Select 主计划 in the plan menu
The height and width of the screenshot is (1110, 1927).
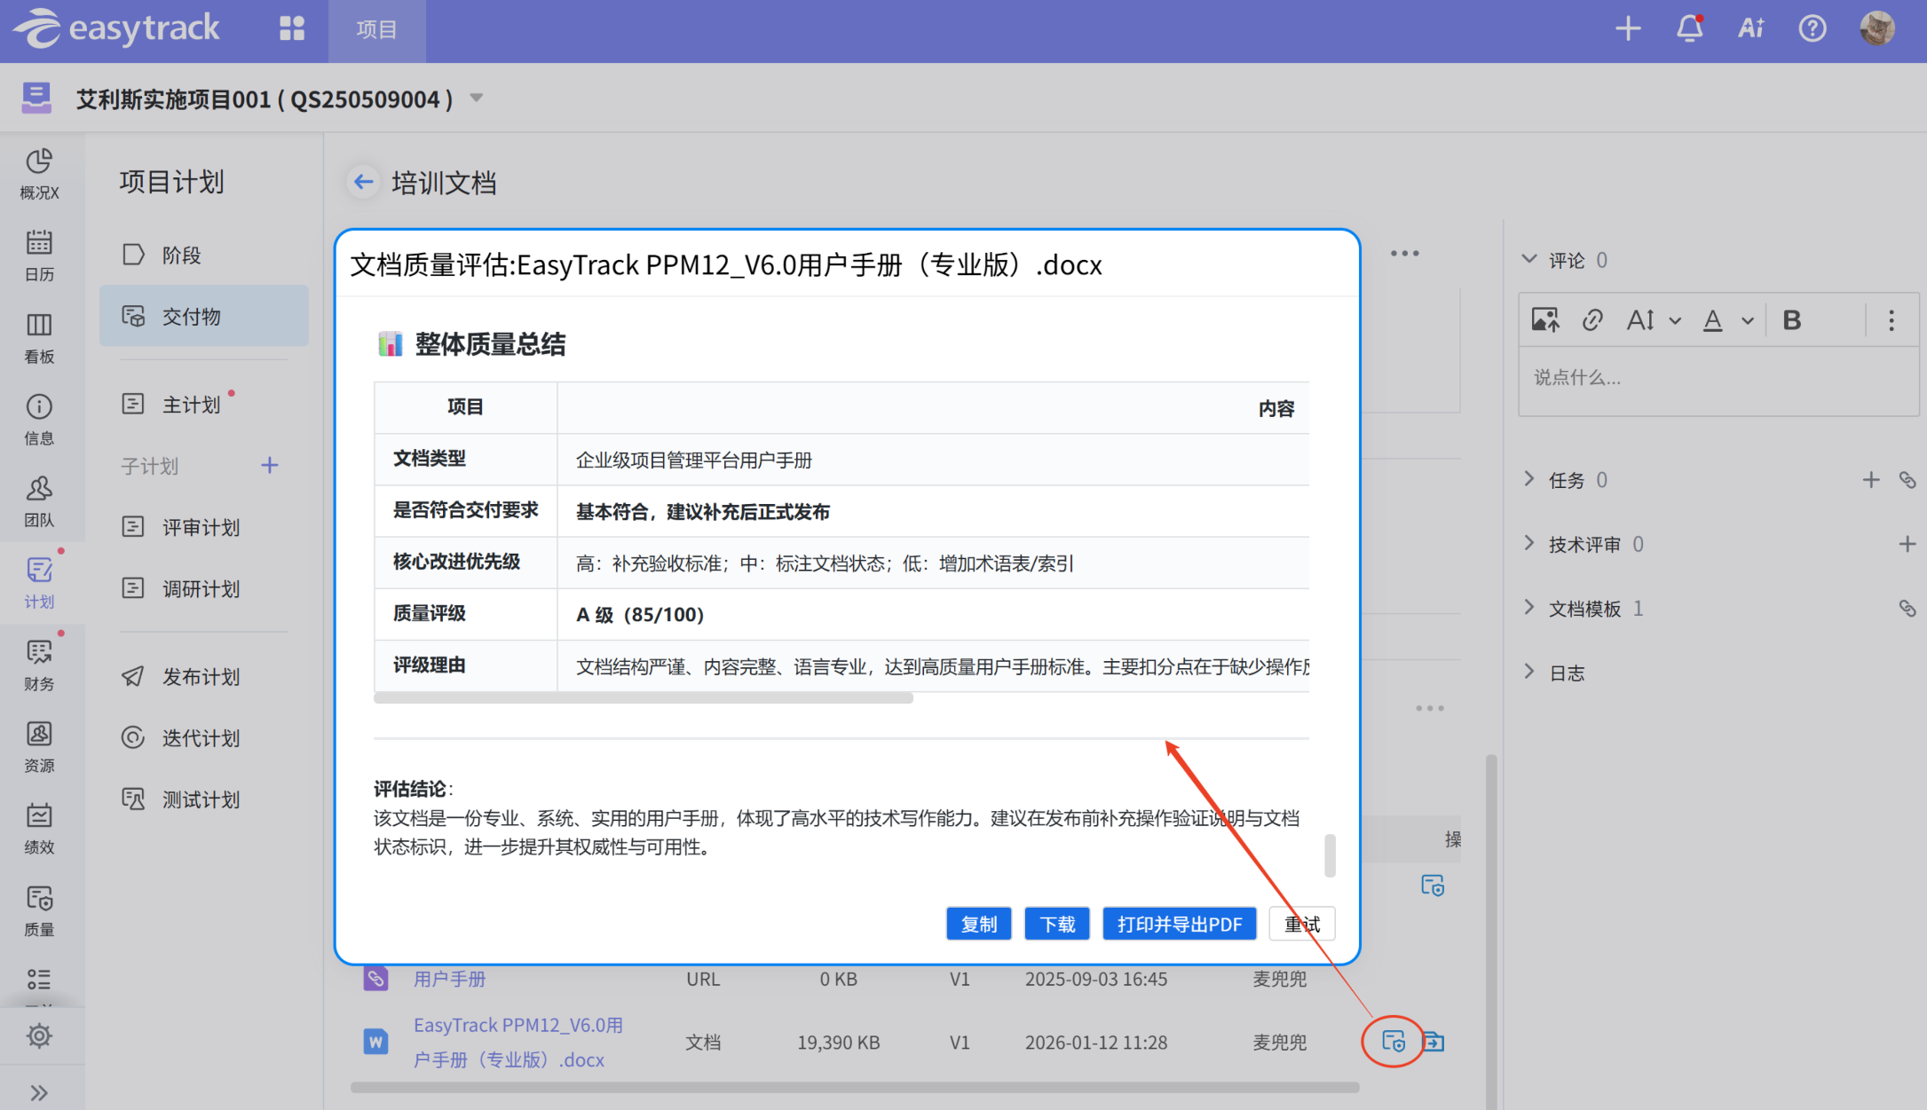(192, 405)
